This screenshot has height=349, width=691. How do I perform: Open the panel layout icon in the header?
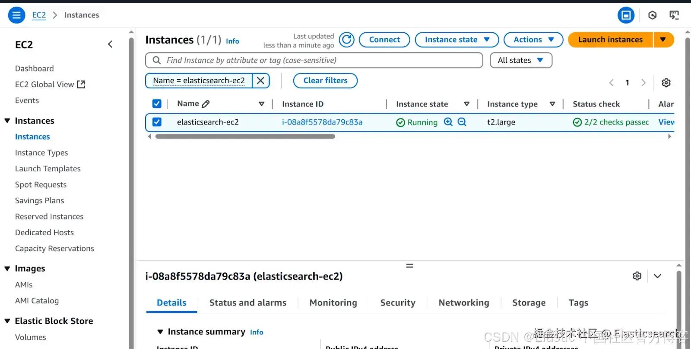click(x=626, y=15)
